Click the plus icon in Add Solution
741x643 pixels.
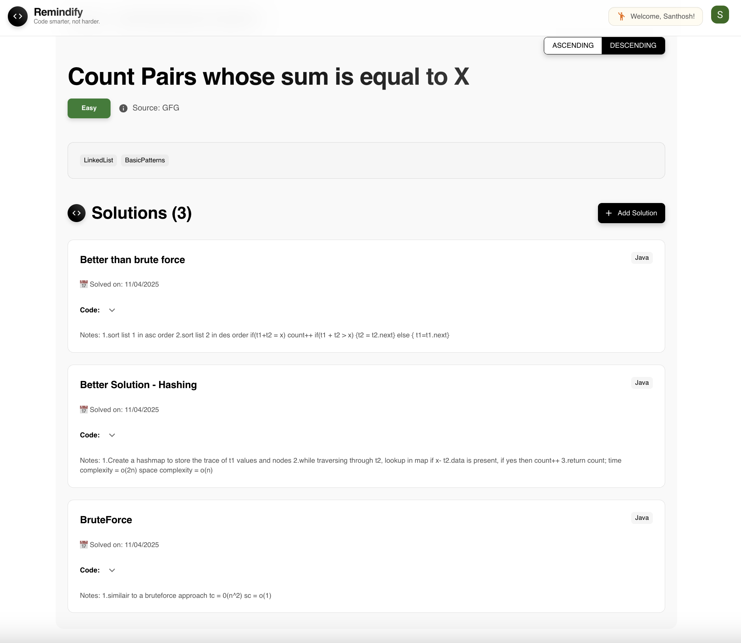pyautogui.click(x=609, y=213)
